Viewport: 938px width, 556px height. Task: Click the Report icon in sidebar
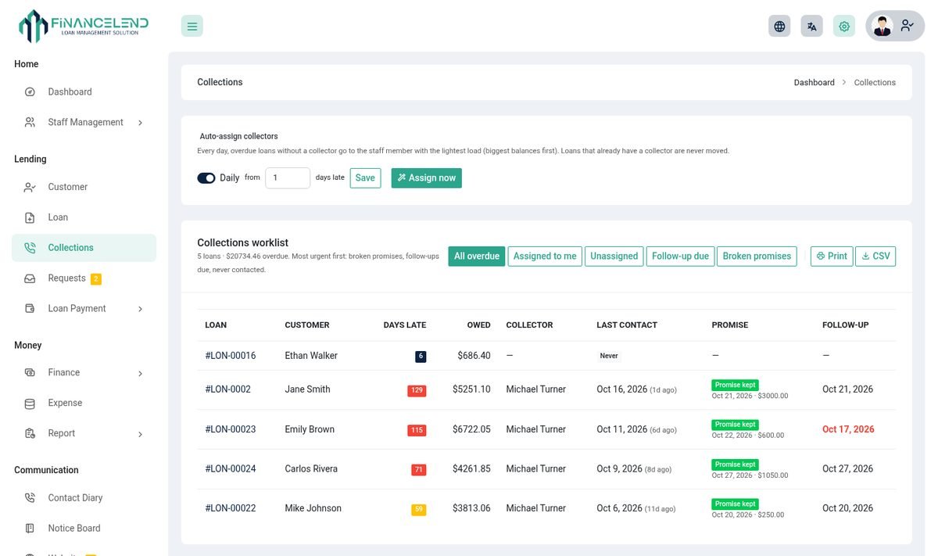[x=30, y=434]
